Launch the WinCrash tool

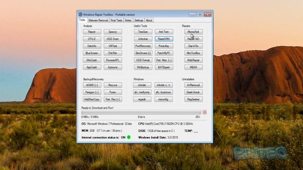coord(92,60)
